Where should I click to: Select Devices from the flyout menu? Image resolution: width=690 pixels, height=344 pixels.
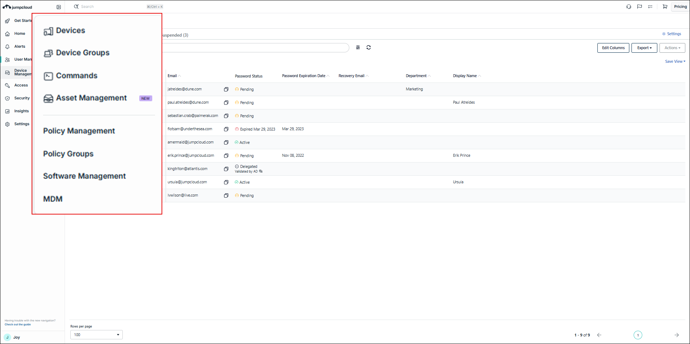coord(70,30)
